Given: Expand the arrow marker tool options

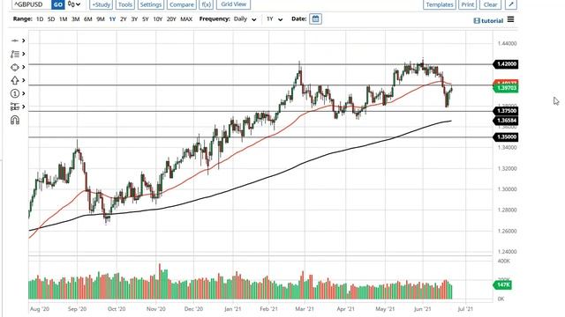Looking at the screenshot, I should pyautogui.click(x=24, y=80).
